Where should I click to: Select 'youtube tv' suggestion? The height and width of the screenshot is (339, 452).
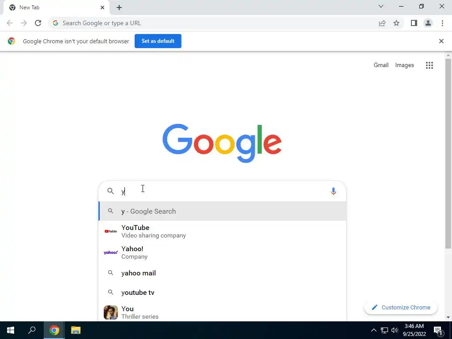click(x=222, y=293)
